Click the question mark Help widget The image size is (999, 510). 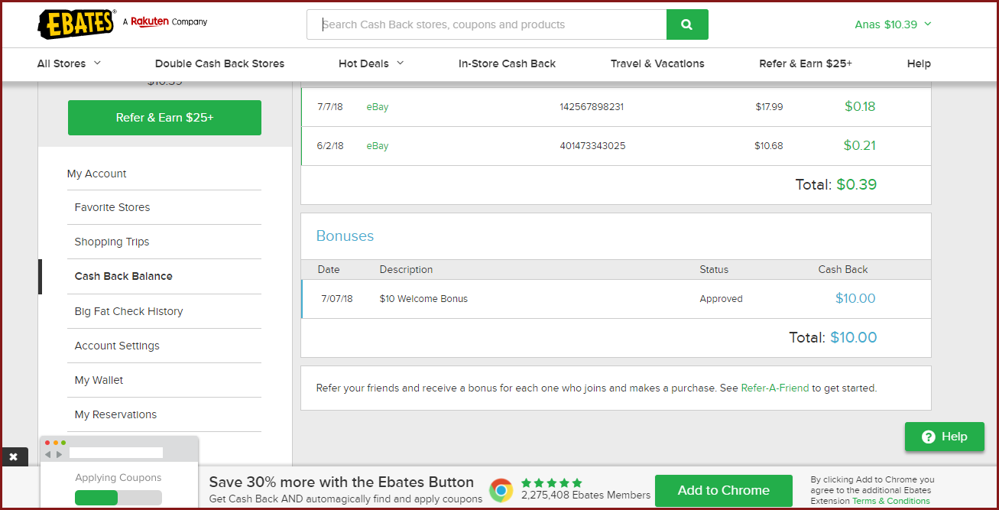[x=944, y=437]
